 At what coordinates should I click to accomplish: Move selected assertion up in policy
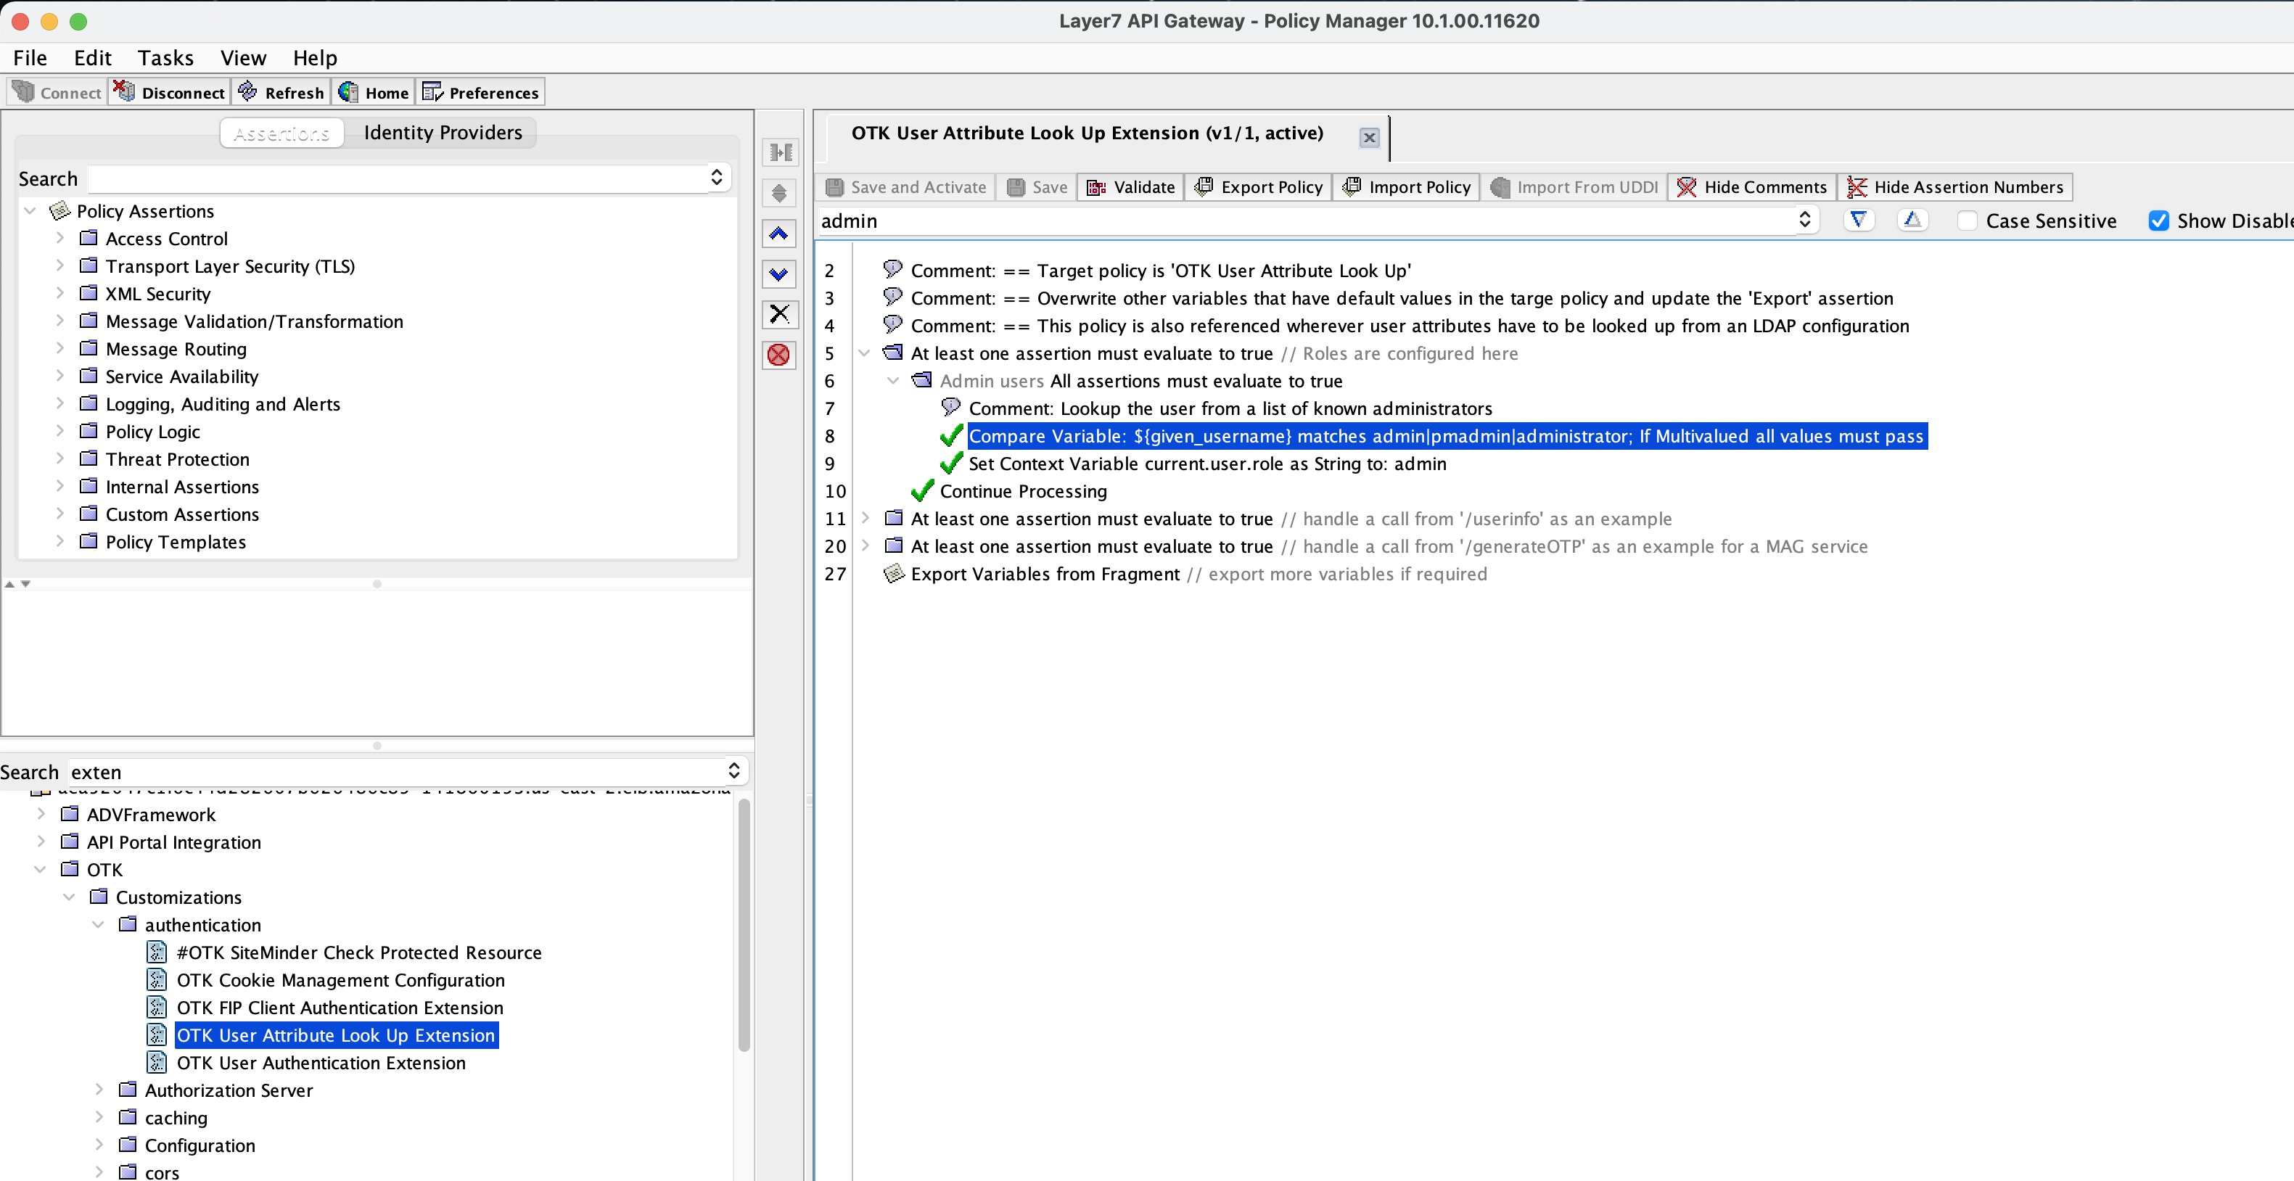(x=778, y=234)
